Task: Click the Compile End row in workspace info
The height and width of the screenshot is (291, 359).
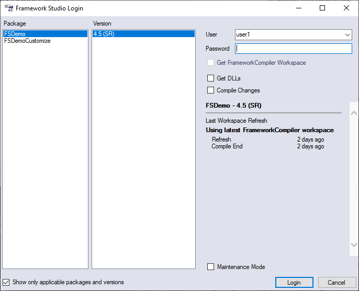Action: point(267,146)
